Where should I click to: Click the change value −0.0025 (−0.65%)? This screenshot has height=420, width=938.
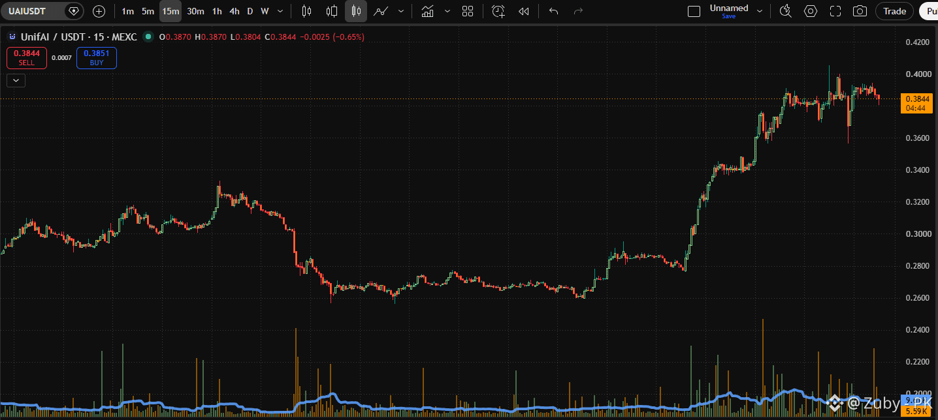click(332, 37)
